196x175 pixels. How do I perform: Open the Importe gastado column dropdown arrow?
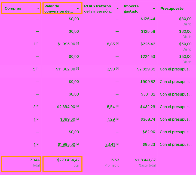tap(154, 9)
